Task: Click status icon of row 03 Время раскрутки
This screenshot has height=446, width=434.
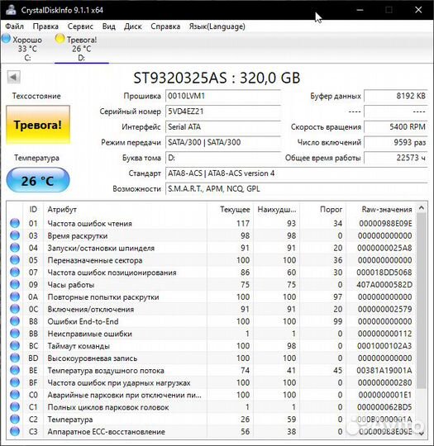Action: coord(15,235)
